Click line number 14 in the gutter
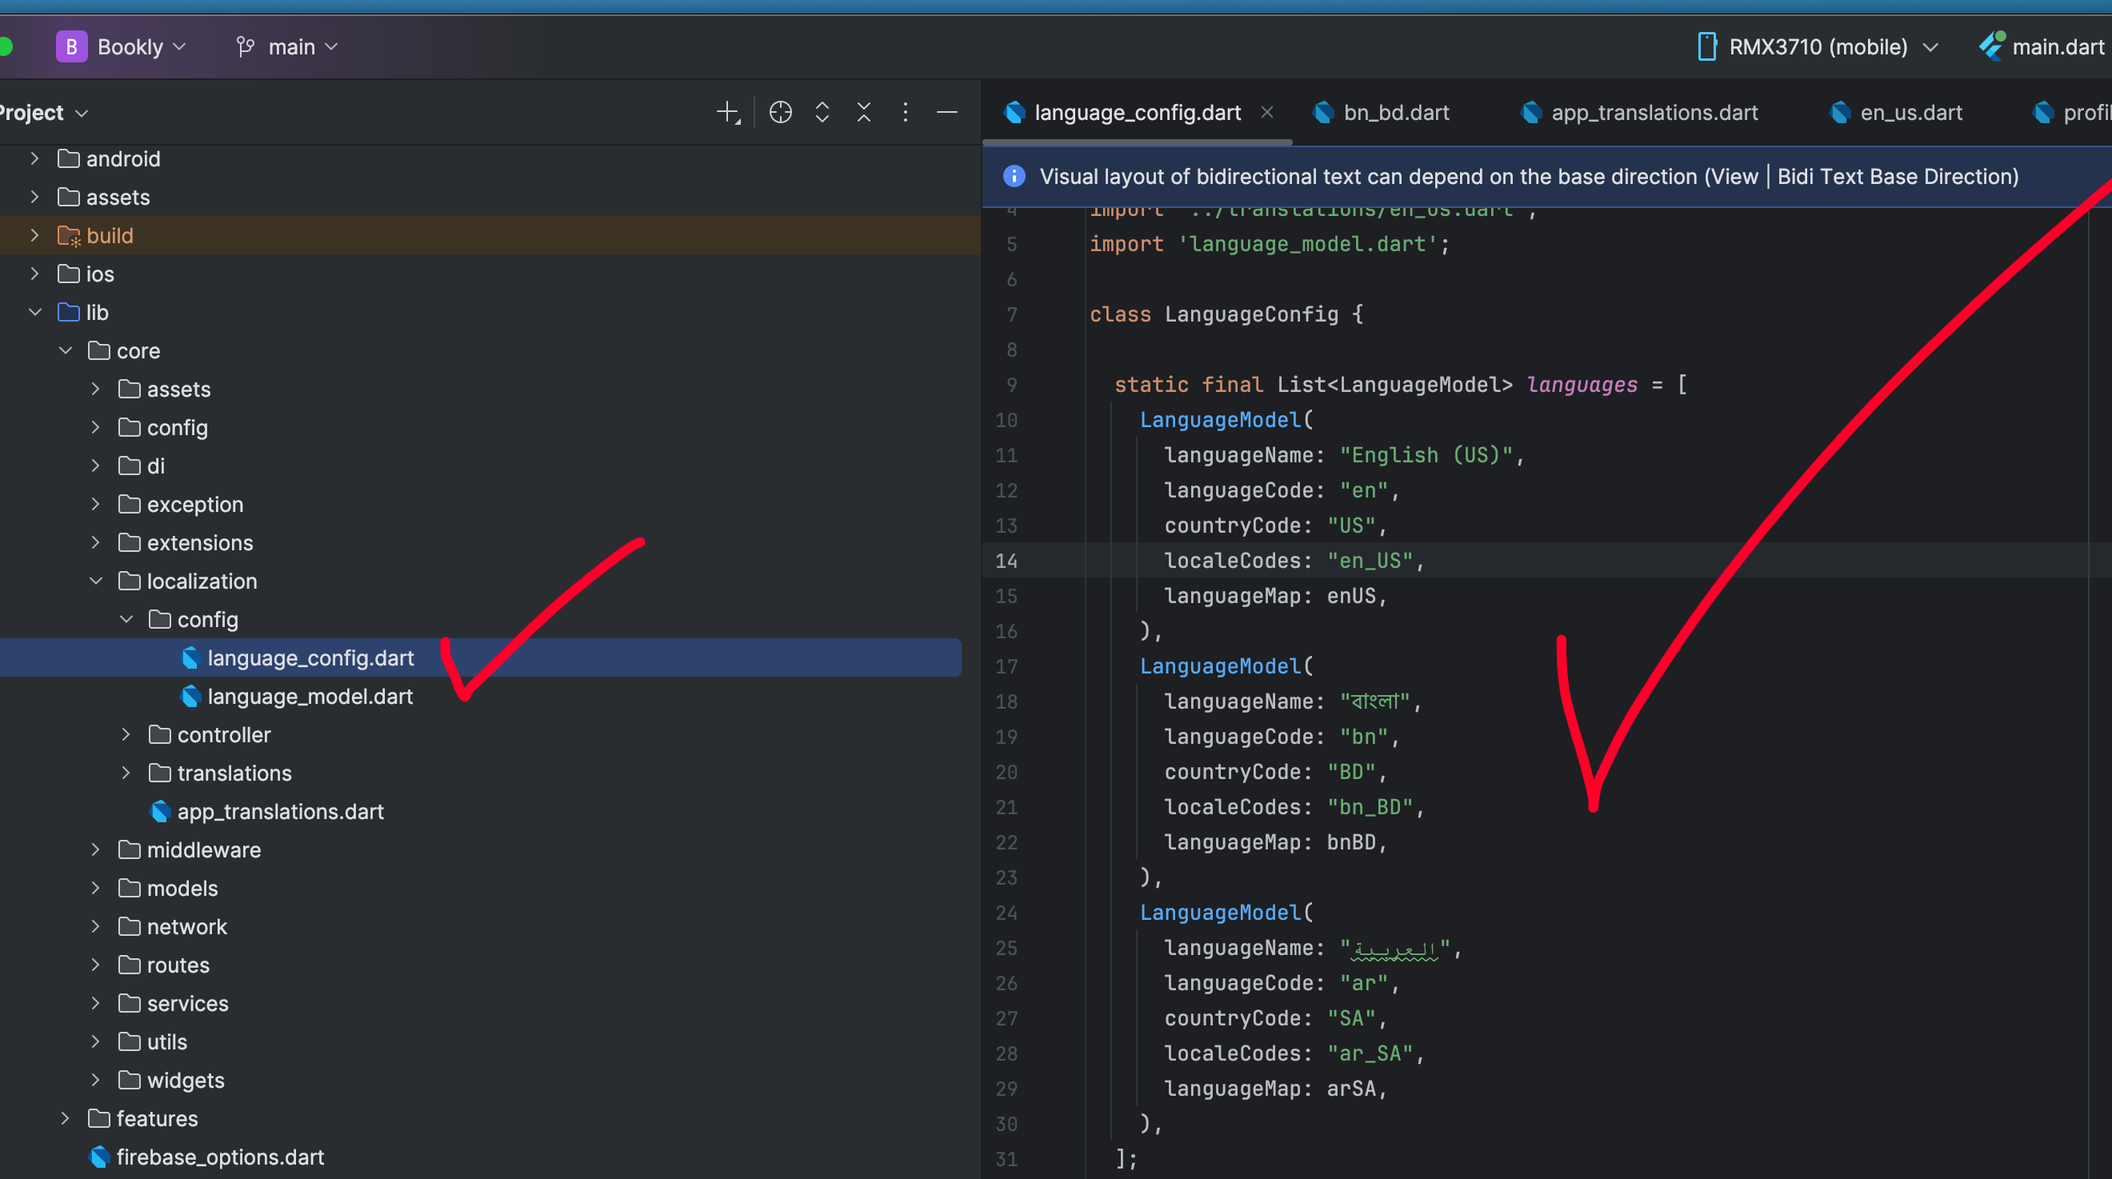The height and width of the screenshot is (1179, 2112). coord(1006,561)
